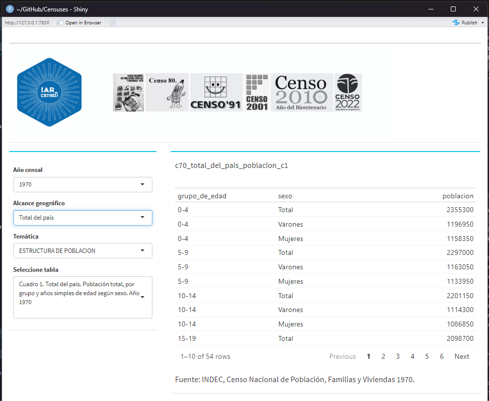
Task: Click Open in Browser button
Action: (79, 22)
